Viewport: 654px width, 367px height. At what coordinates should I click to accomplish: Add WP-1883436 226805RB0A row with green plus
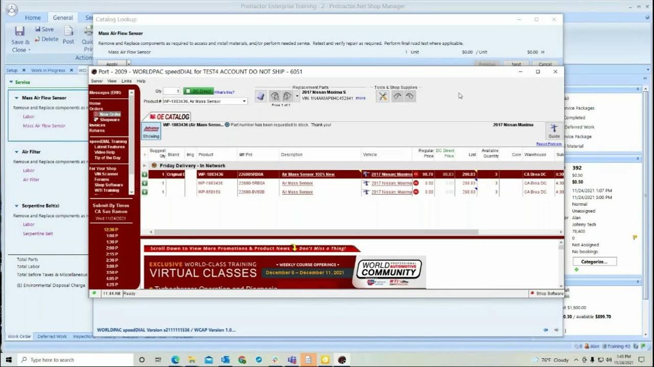(145, 174)
